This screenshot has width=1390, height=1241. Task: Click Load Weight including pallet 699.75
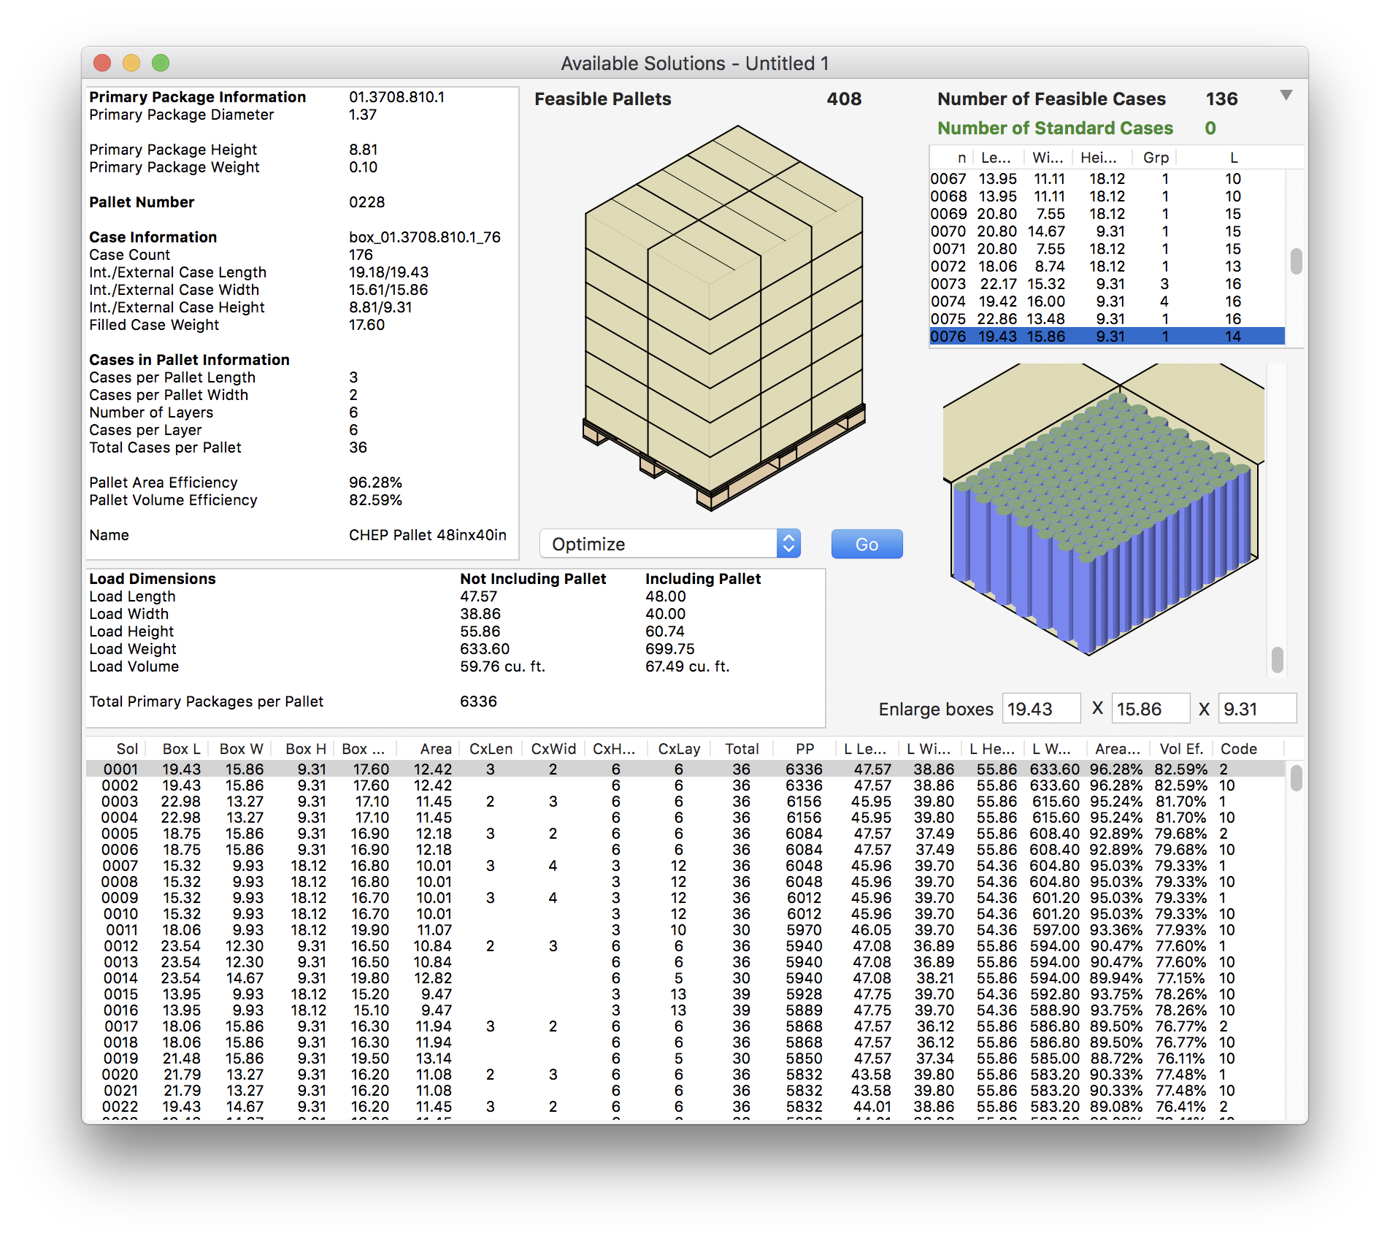(670, 649)
